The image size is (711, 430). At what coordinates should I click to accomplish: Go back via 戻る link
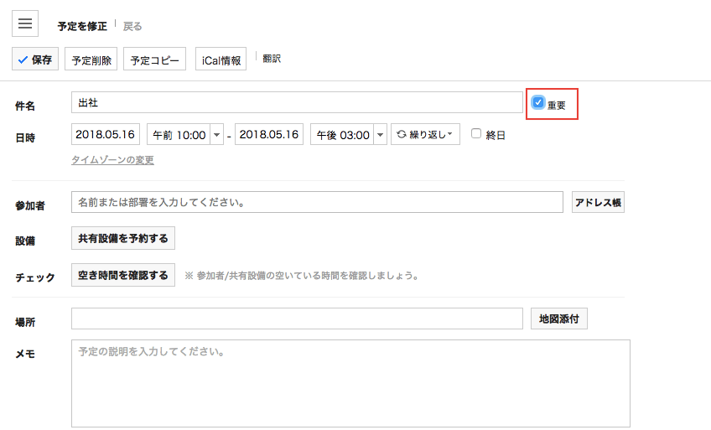[132, 26]
